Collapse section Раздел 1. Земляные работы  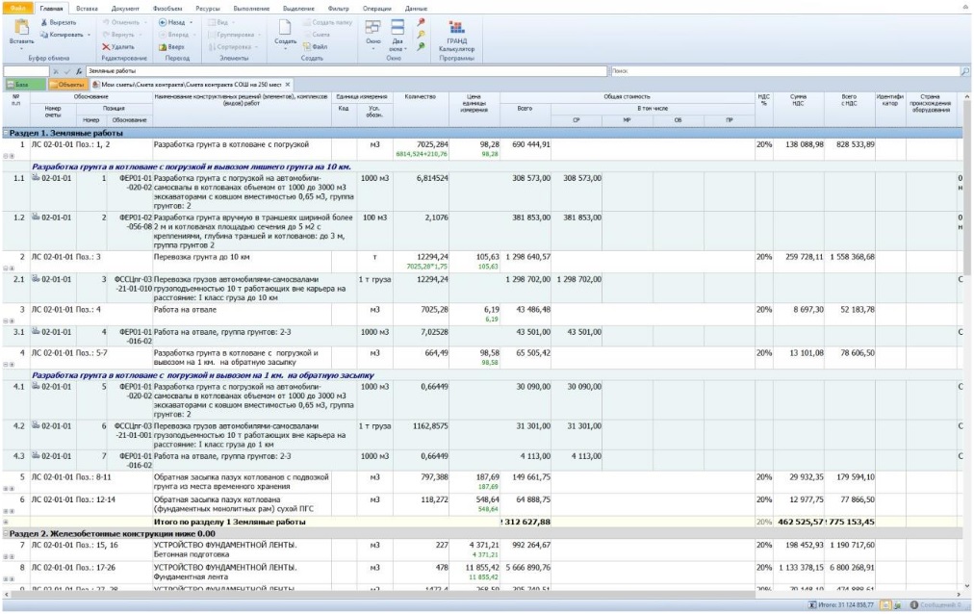[6, 133]
